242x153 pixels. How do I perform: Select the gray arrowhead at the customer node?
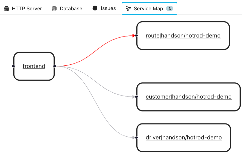(x=134, y=97)
